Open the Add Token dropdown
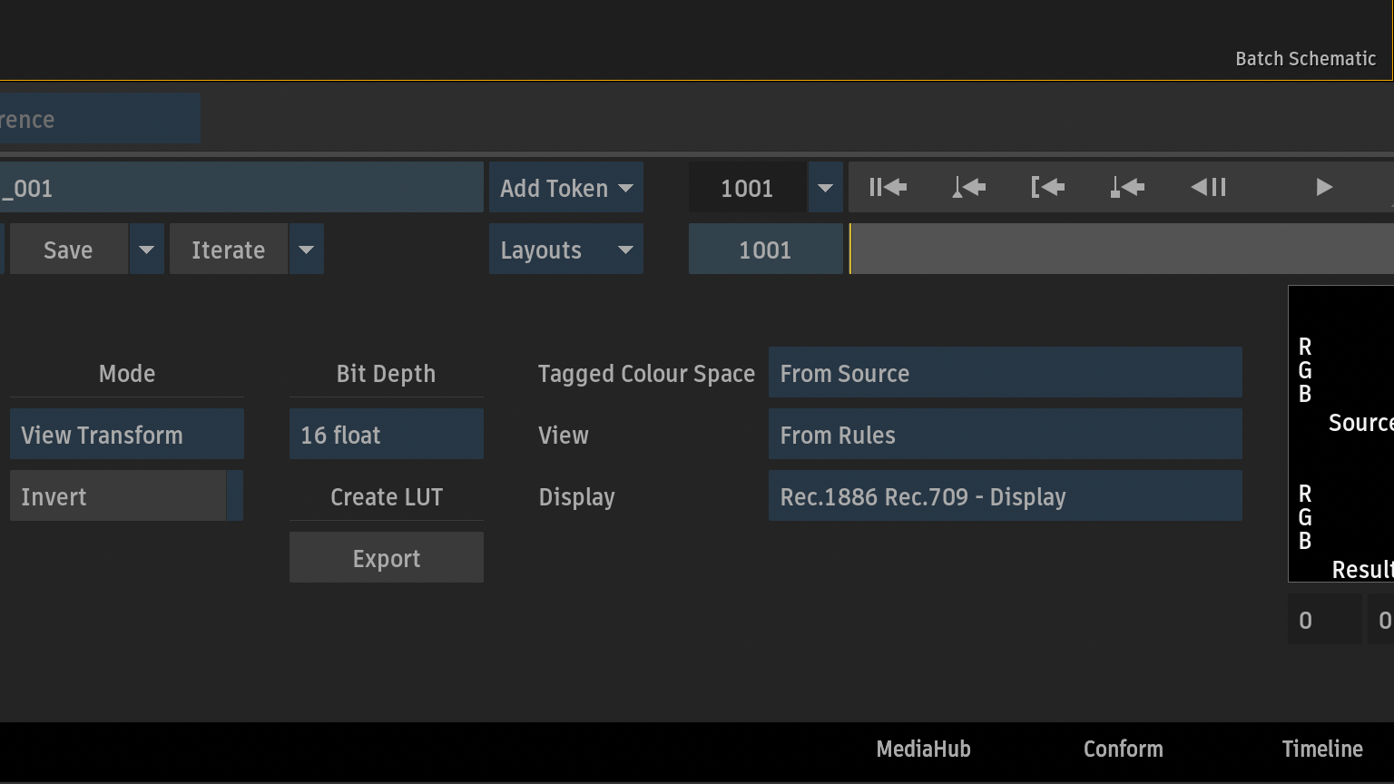1394x784 pixels. (x=565, y=188)
